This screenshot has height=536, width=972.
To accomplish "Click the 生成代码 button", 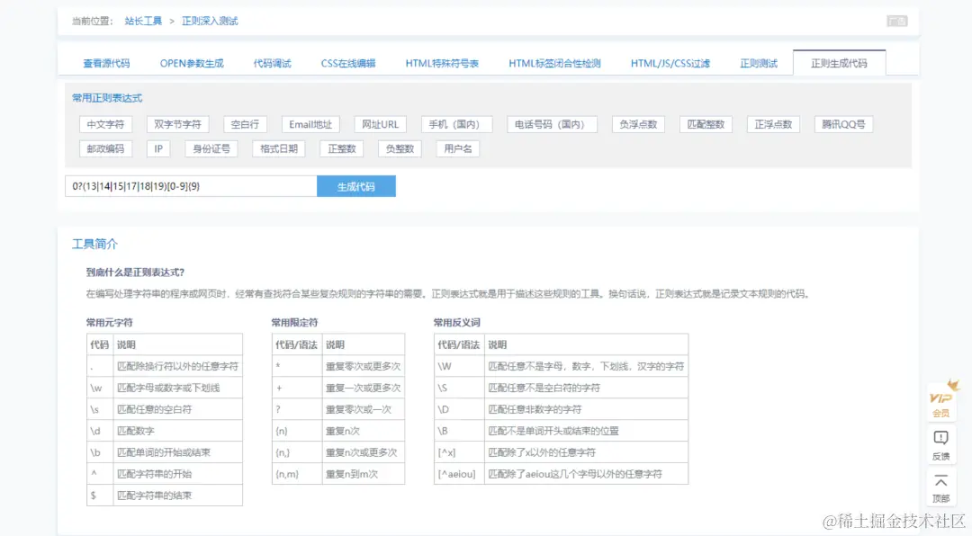I will 355,185.
